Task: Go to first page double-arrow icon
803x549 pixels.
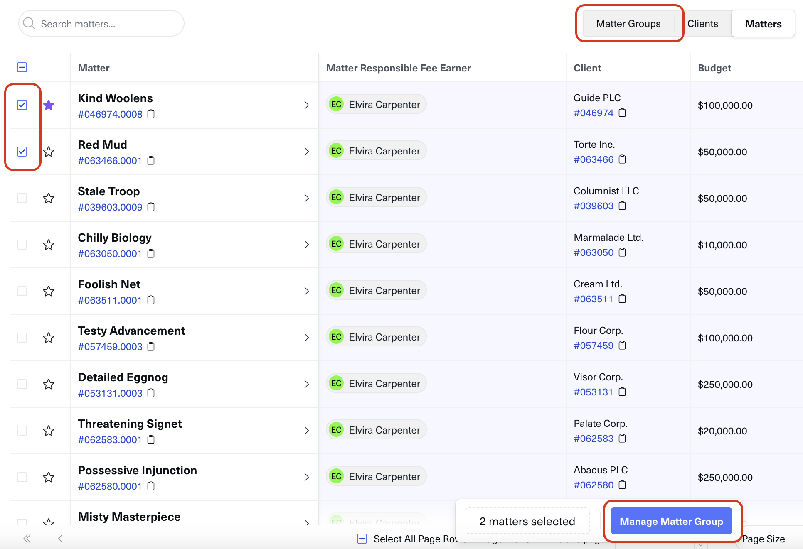Action: click(27, 539)
